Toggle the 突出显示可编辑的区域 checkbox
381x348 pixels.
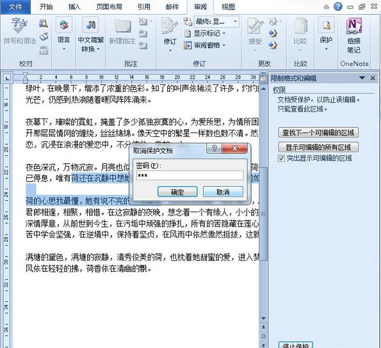[x=281, y=159]
